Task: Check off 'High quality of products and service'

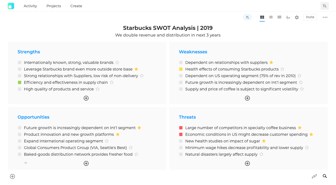Action: point(19,89)
